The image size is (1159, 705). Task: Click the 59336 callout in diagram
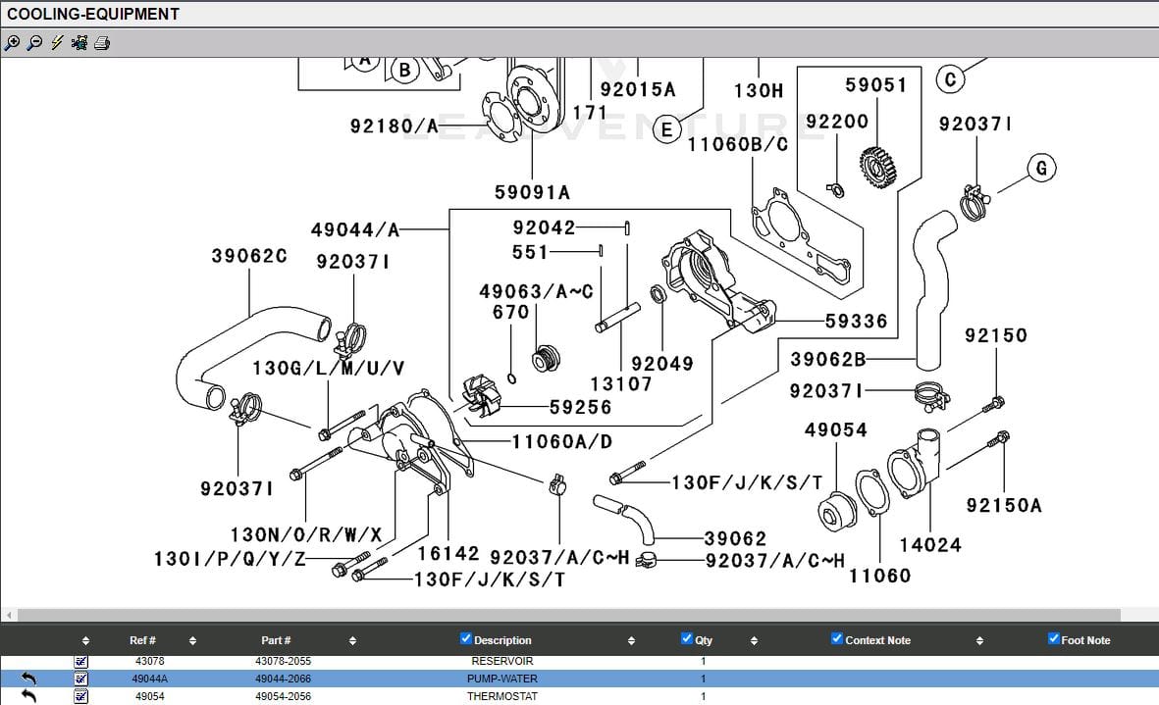(x=856, y=321)
